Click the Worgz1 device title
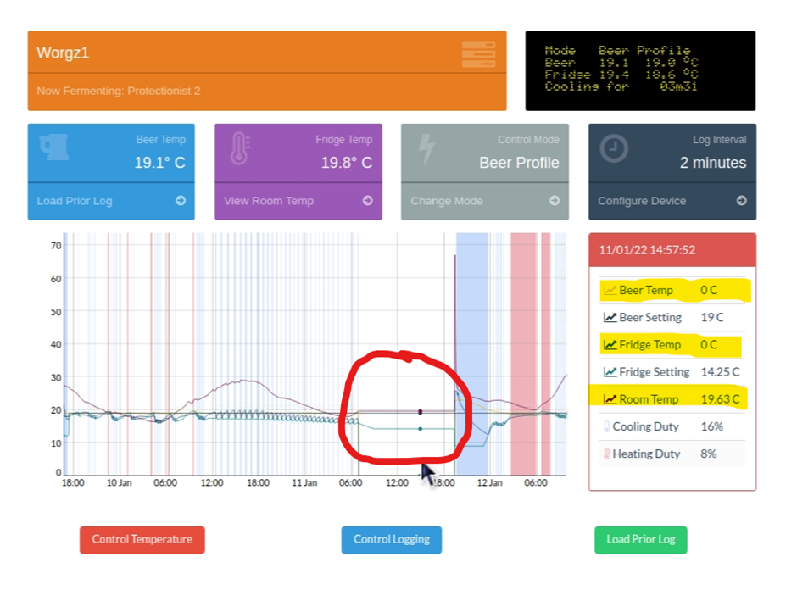This screenshot has height=590, width=797. click(63, 53)
